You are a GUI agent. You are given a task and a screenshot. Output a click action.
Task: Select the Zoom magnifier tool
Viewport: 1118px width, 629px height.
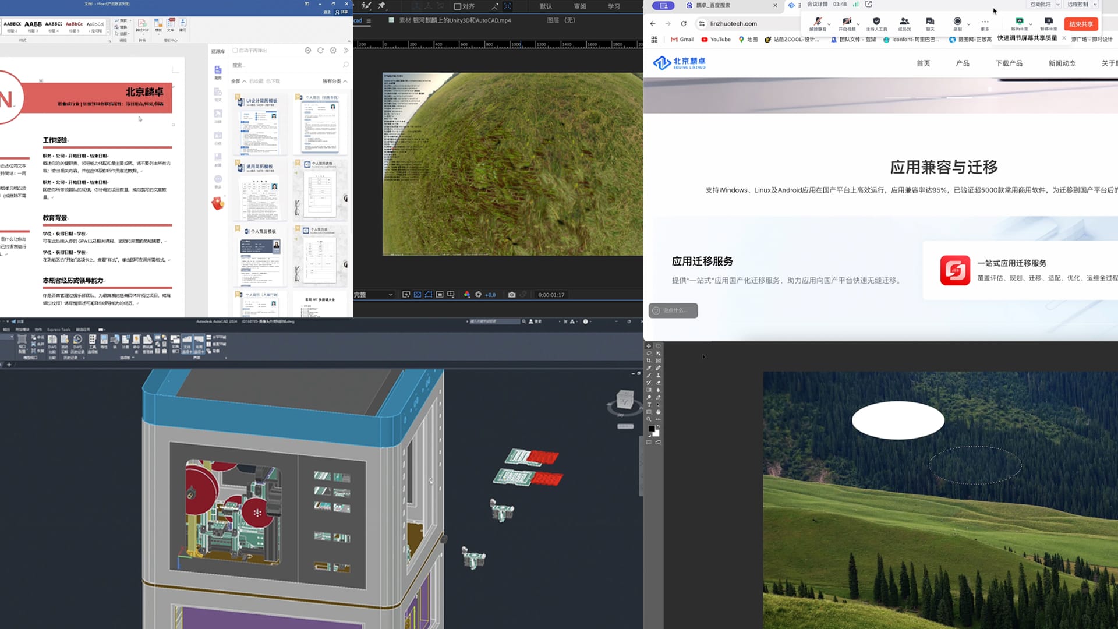649,419
